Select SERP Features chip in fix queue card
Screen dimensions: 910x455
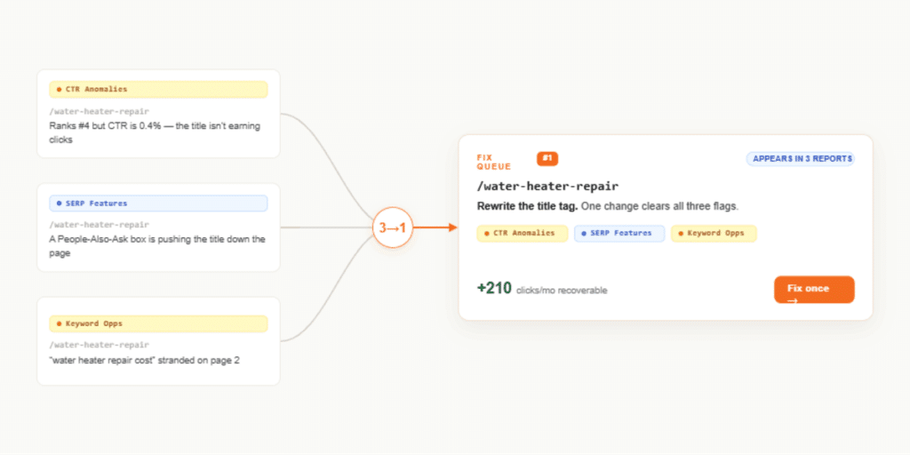tap(619, 234)
